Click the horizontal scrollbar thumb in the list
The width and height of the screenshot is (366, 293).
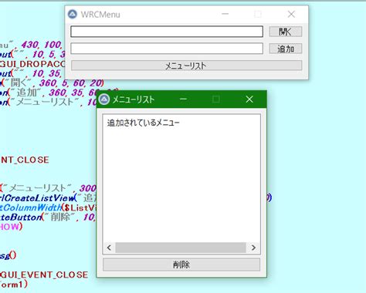181,248
